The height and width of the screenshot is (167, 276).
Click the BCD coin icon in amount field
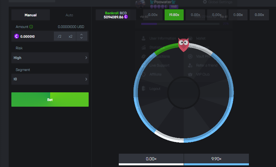[16, 36]
